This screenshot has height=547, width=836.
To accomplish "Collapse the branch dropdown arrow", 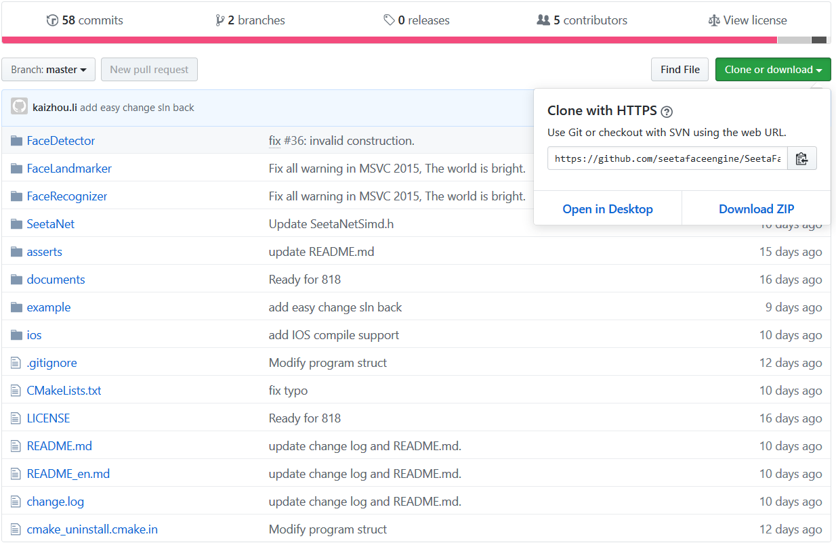I will [x=85, y=69].
